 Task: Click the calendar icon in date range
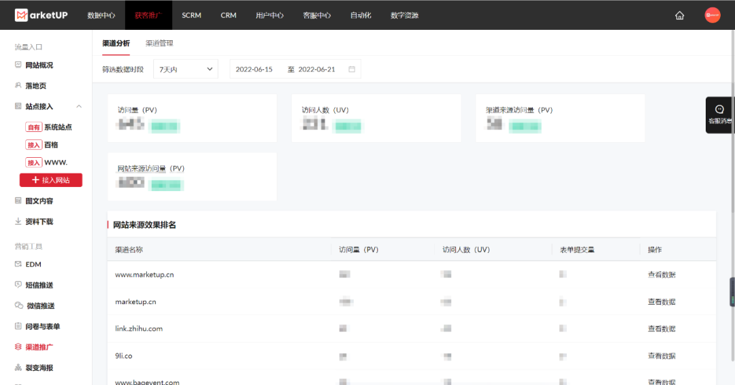[352, 69]
